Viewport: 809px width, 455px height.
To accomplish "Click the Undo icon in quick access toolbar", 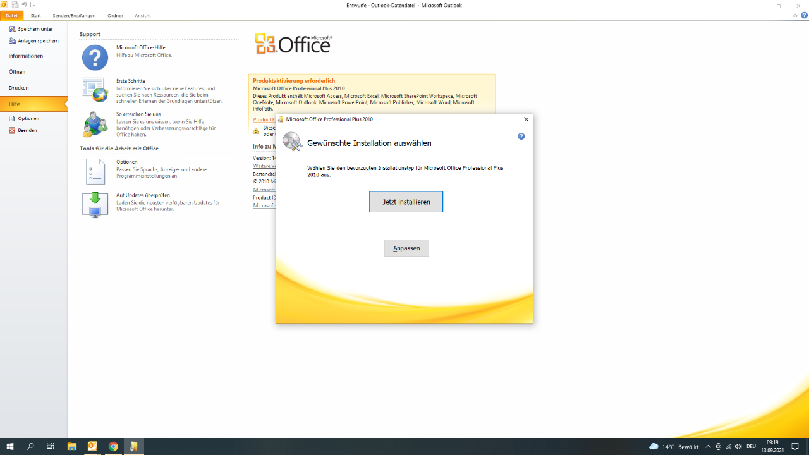I will pos(25,4).
